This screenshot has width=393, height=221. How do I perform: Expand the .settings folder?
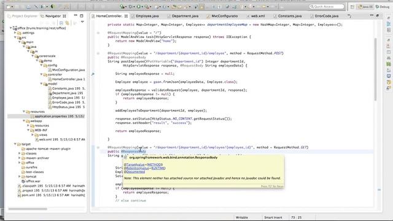(x=15, y=33)
